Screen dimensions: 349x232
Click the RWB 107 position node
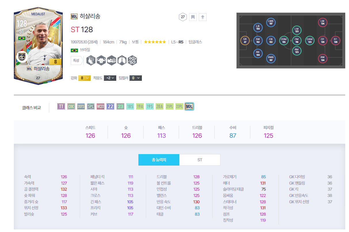point(271,59)
